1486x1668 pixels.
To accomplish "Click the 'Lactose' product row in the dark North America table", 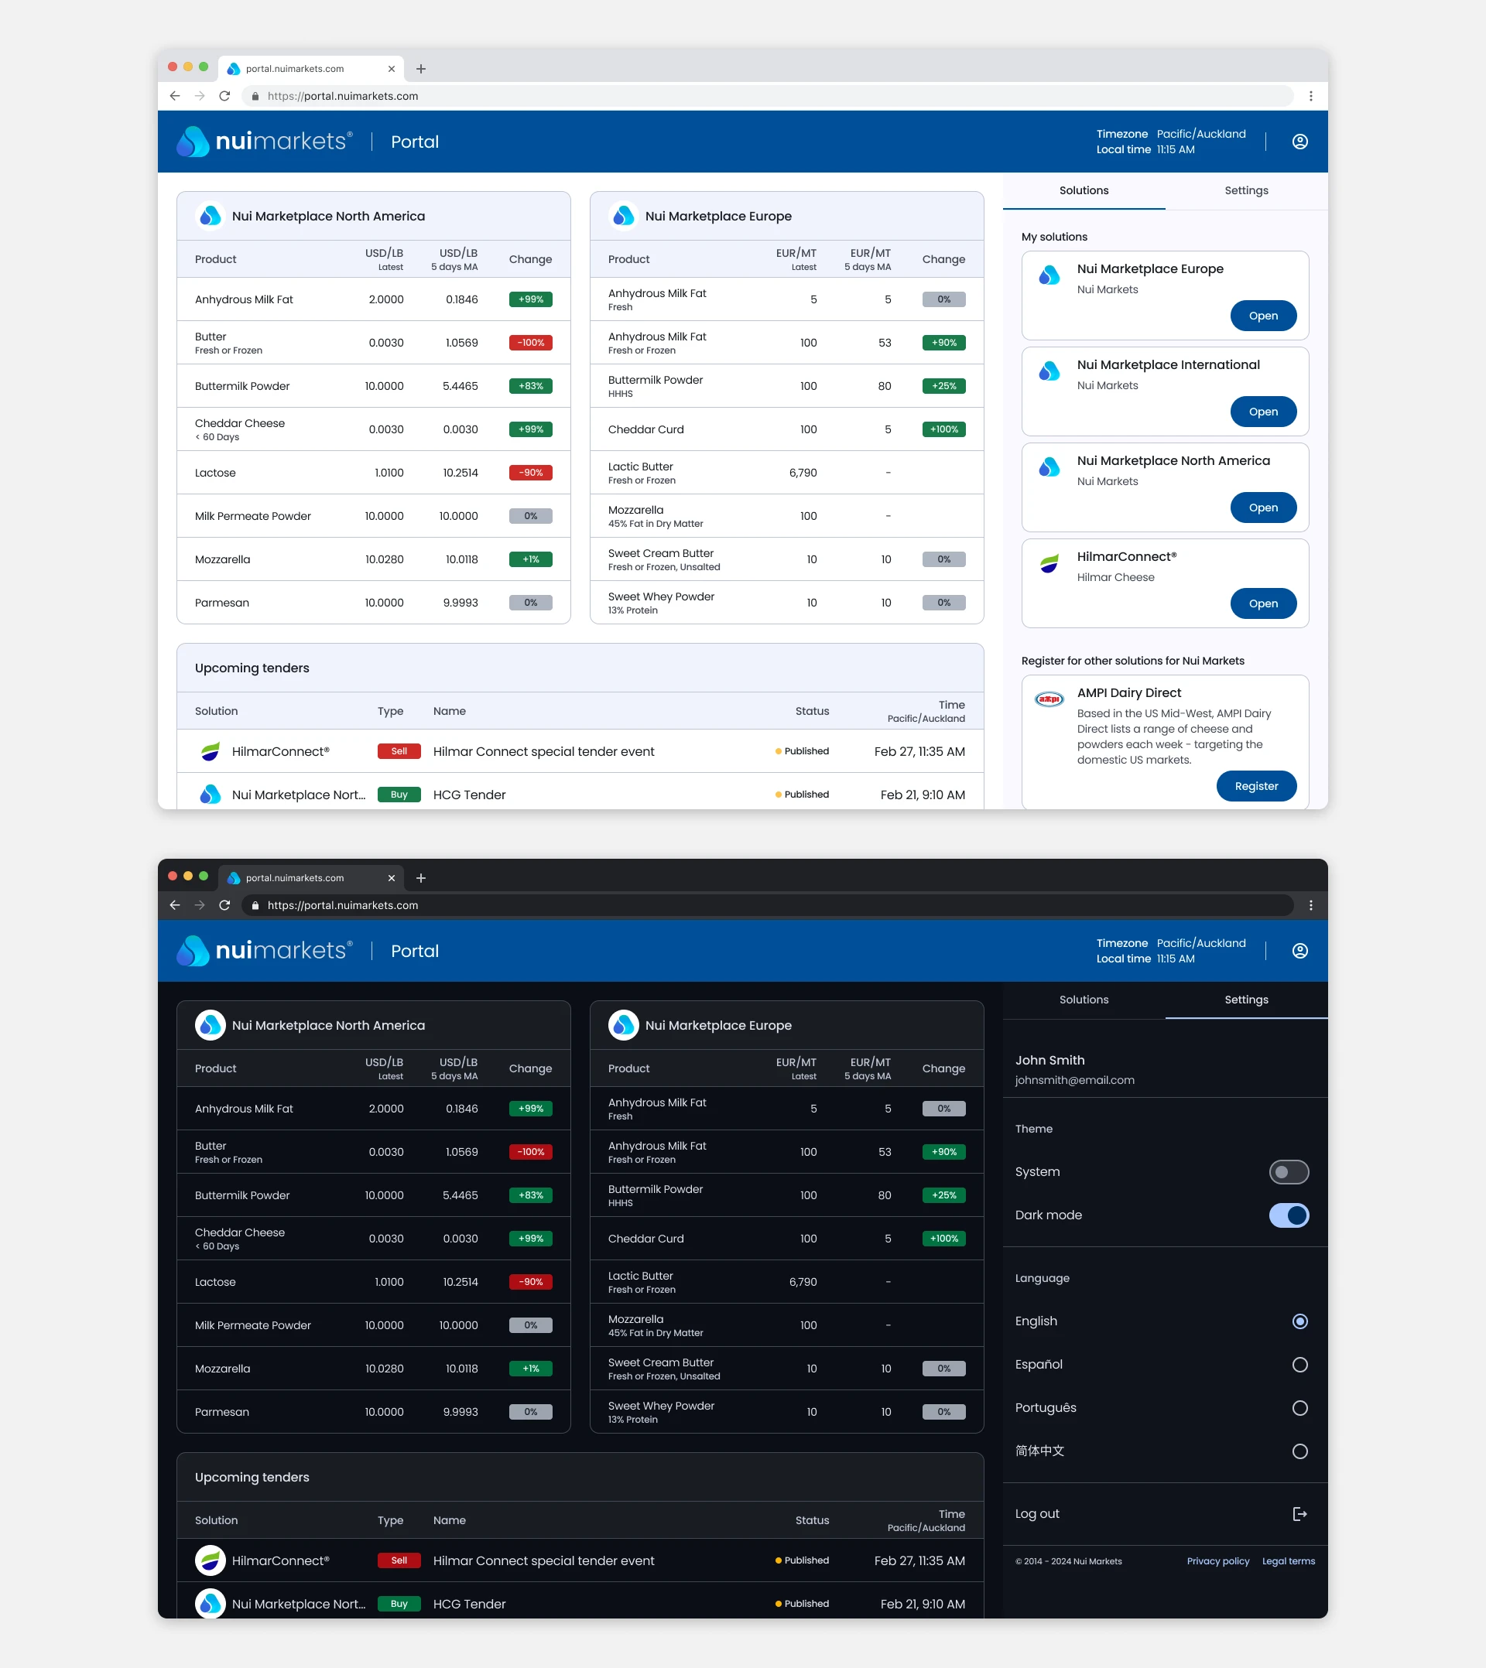I will pos(373,1282).
